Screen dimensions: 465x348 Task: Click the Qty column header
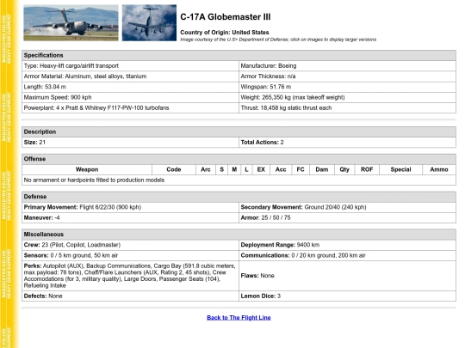(344, 169)
